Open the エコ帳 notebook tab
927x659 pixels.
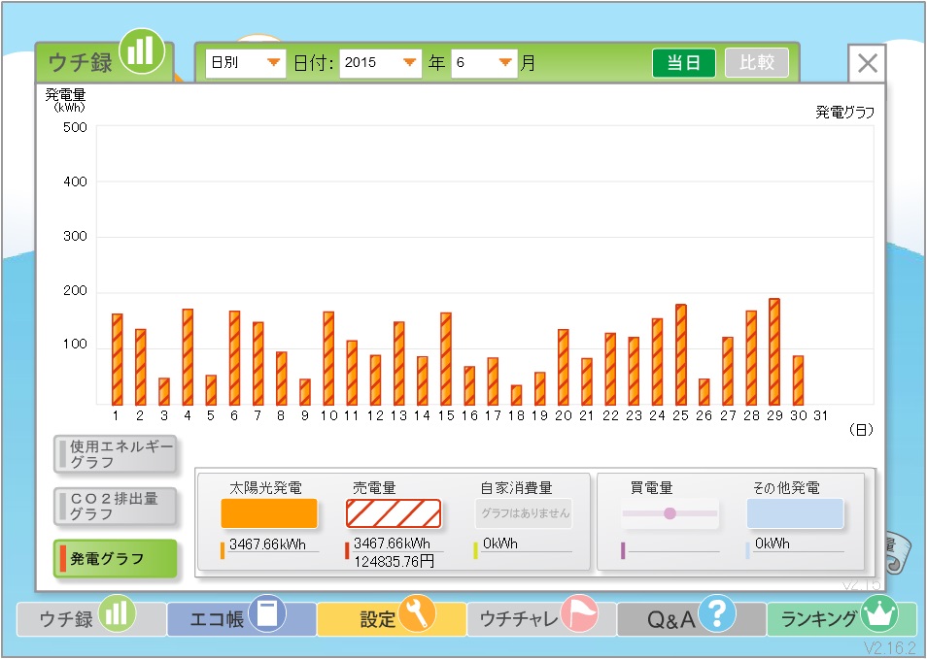241,618
